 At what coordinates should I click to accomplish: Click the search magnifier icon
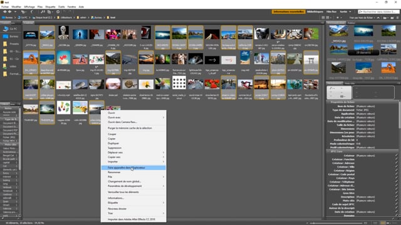(361, 12)
